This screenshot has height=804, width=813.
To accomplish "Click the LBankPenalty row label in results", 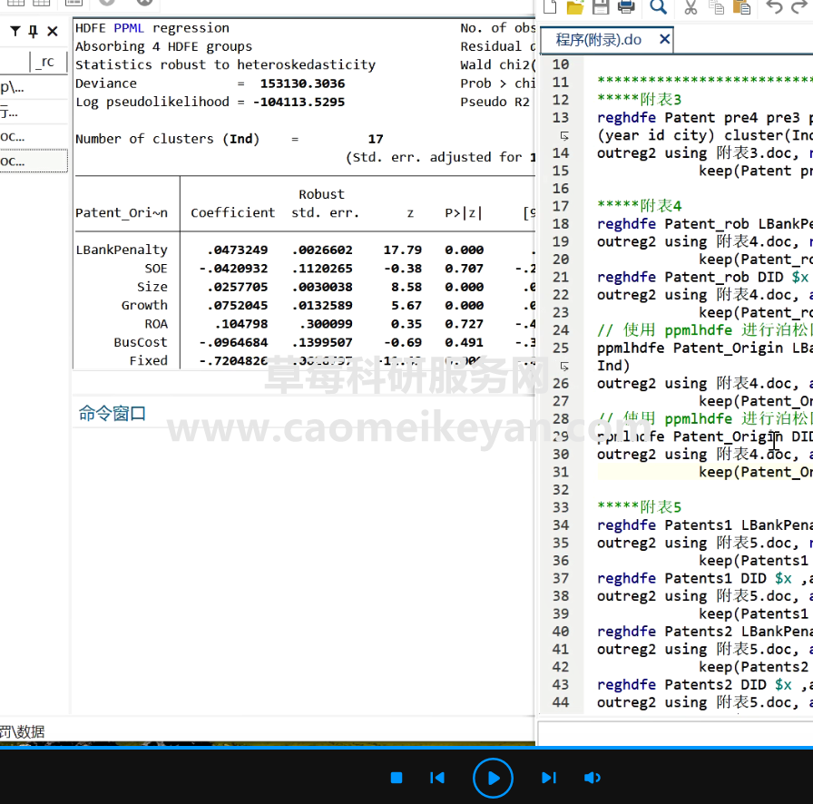I will point(122,250).
